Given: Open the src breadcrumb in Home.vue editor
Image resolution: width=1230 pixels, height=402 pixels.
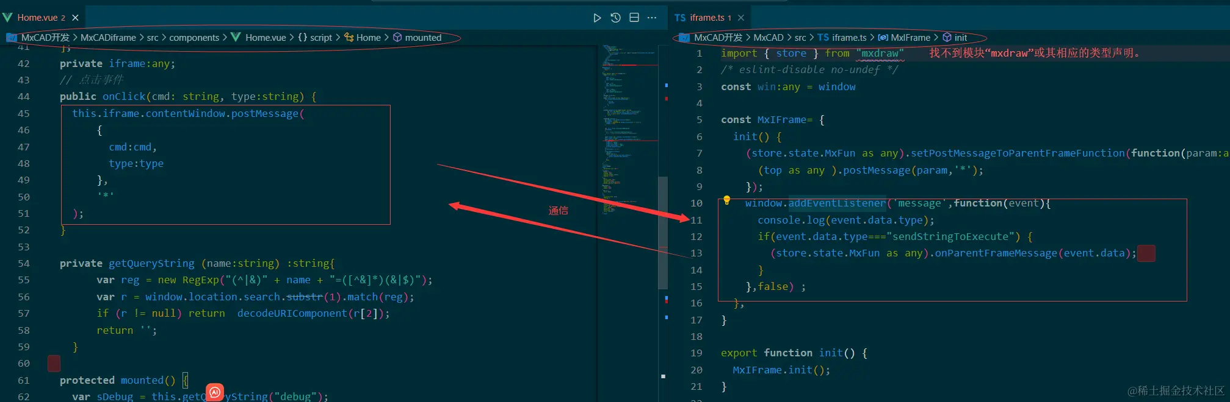Looking at the screenshot, I should pos(153,37).
